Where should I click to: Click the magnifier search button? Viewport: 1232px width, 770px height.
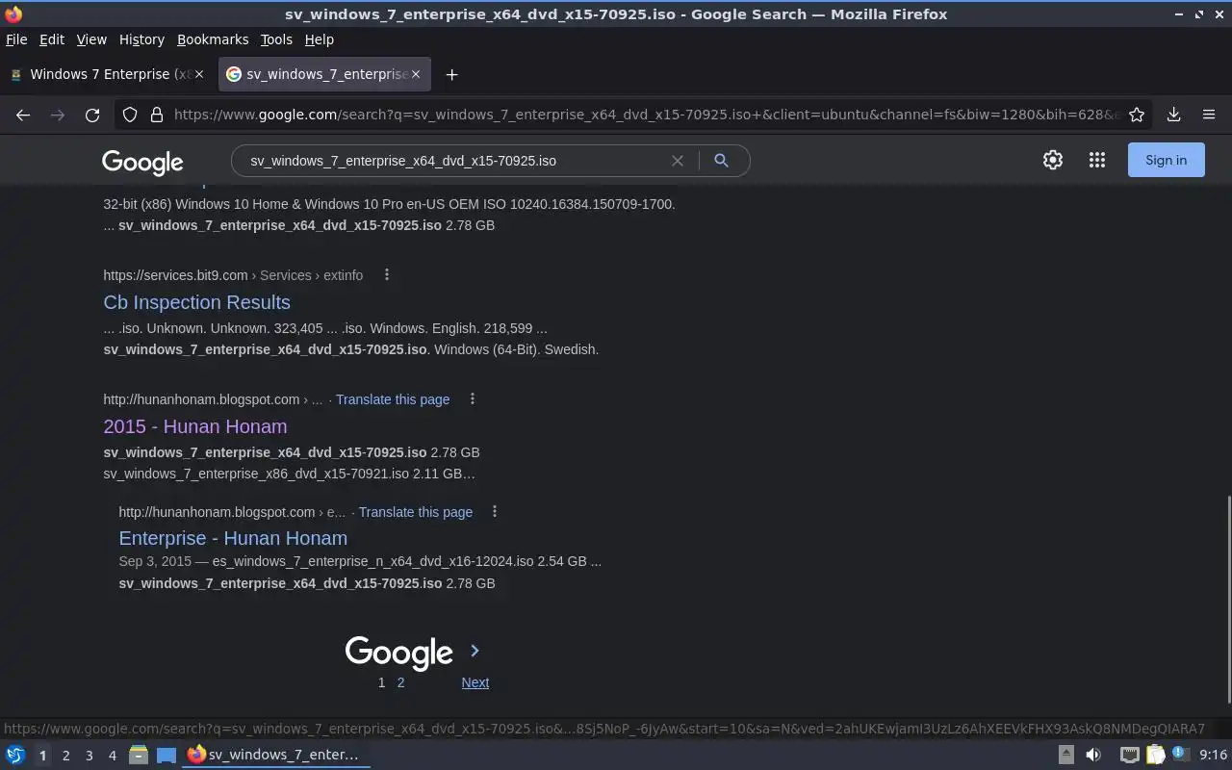click(x=721, y=161)
